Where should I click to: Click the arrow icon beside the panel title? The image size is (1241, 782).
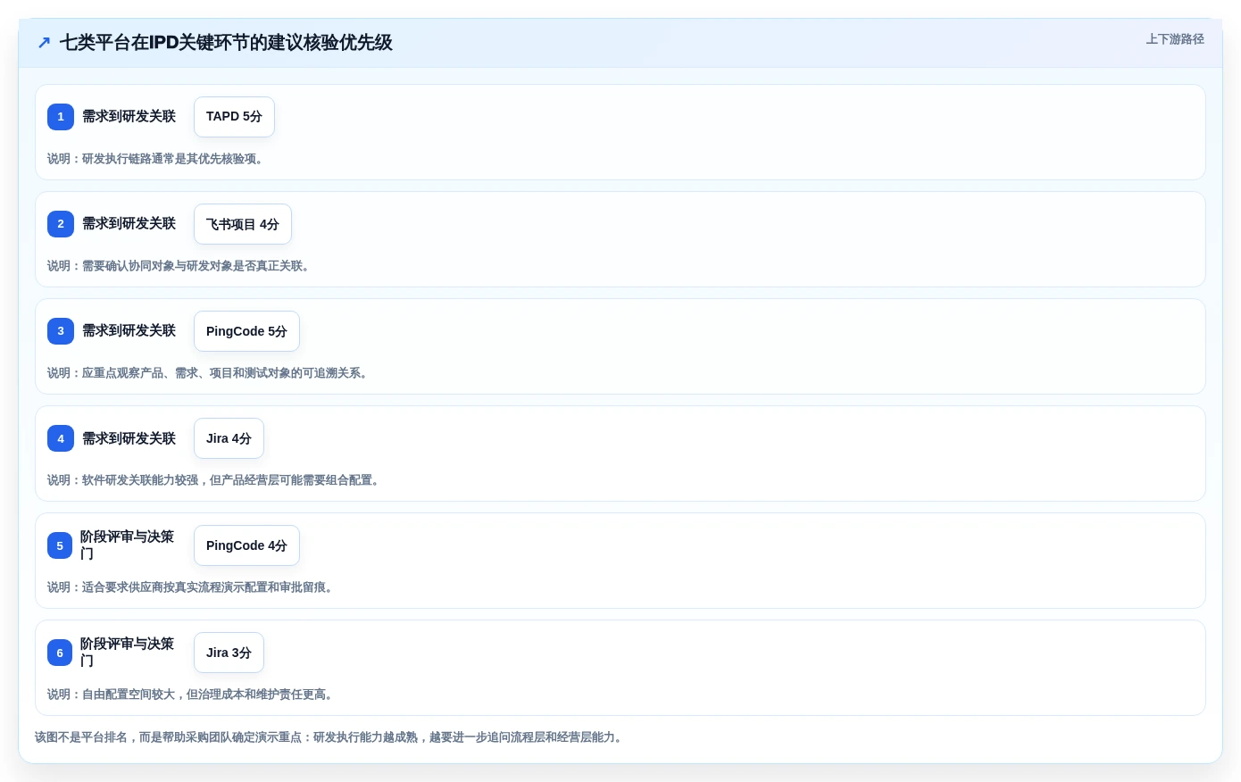pyautogui.click(x=44, y=42)
